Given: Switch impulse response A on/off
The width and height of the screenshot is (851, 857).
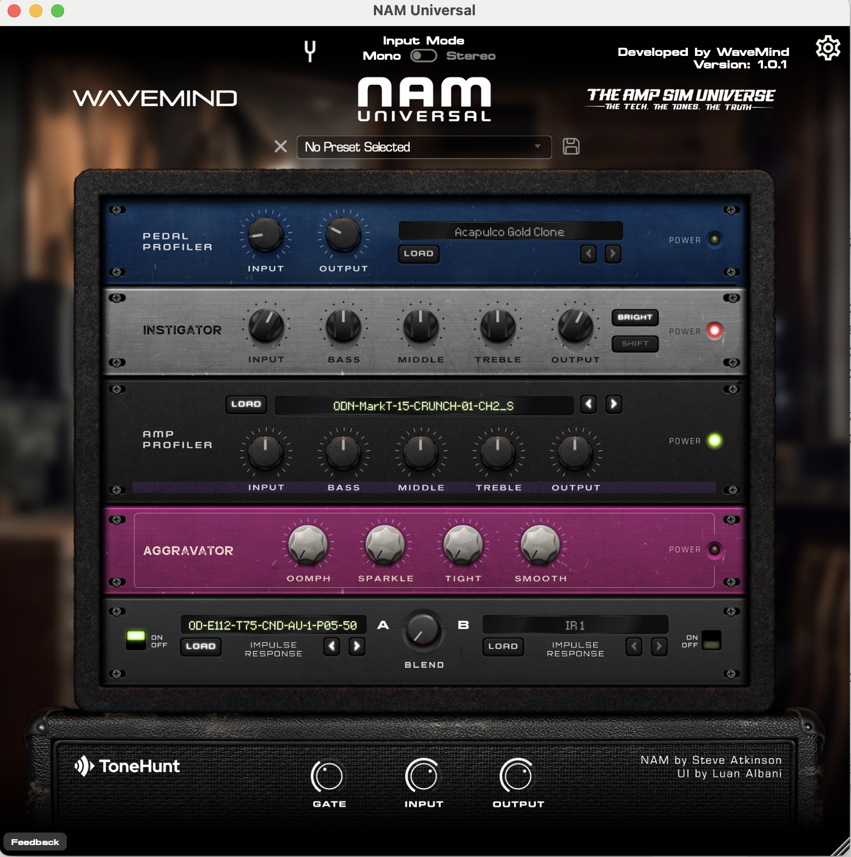Looking at the screenshot, I should click(136, 640).
